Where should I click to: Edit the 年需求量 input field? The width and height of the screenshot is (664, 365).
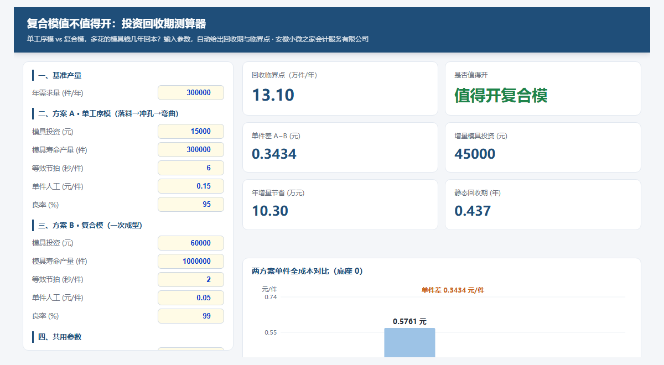click(x=191, y=93)
